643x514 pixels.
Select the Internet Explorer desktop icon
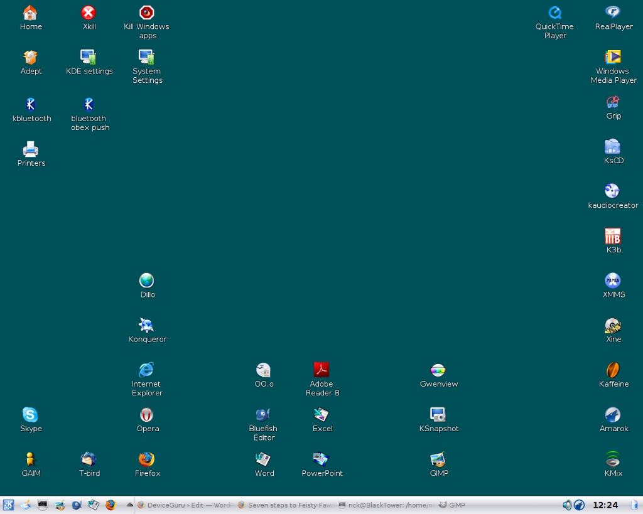146,370
